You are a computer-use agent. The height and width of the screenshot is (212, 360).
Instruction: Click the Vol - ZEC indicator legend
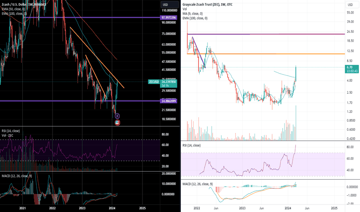pyautogui.click(x=7, y=135)
